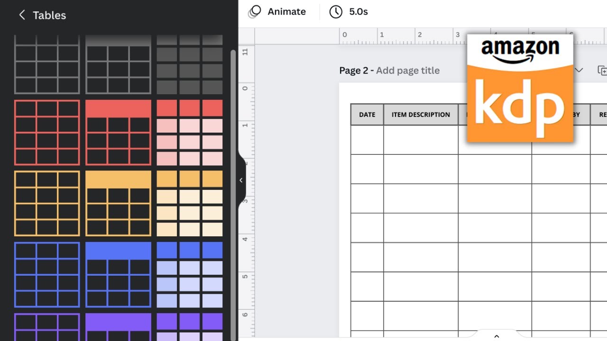Edit the Add page title field

[x=408, y=71]
